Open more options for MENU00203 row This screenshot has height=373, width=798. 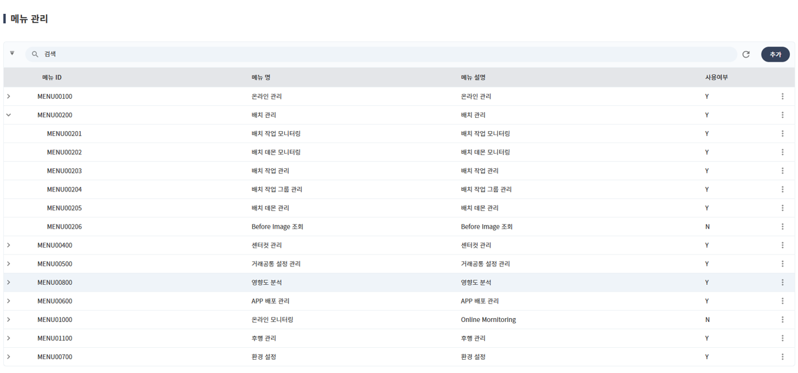[782, 171]
